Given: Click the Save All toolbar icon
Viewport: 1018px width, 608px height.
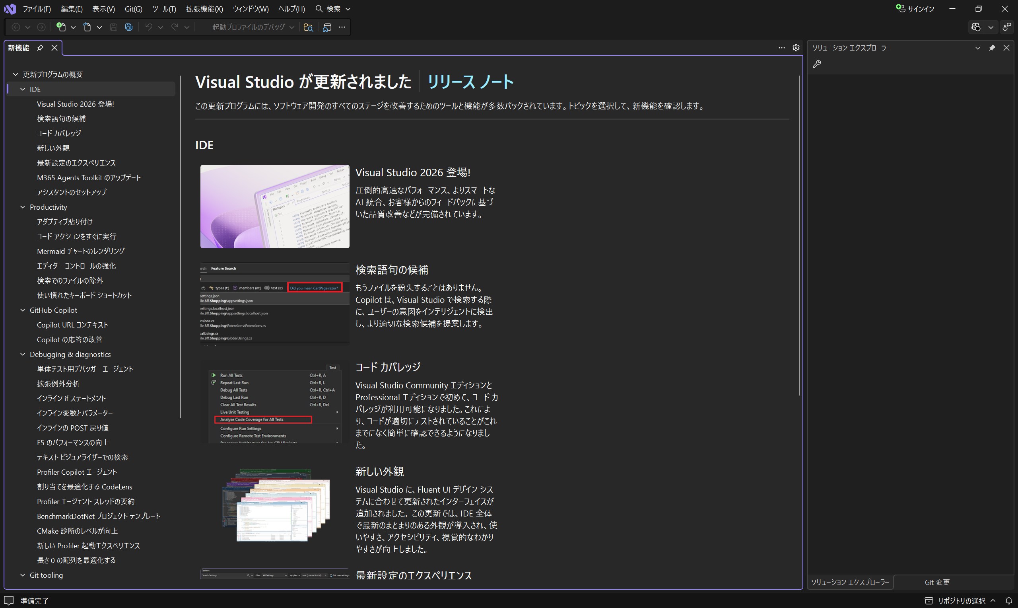Looking at the screenshot, I should pos(128,27).
